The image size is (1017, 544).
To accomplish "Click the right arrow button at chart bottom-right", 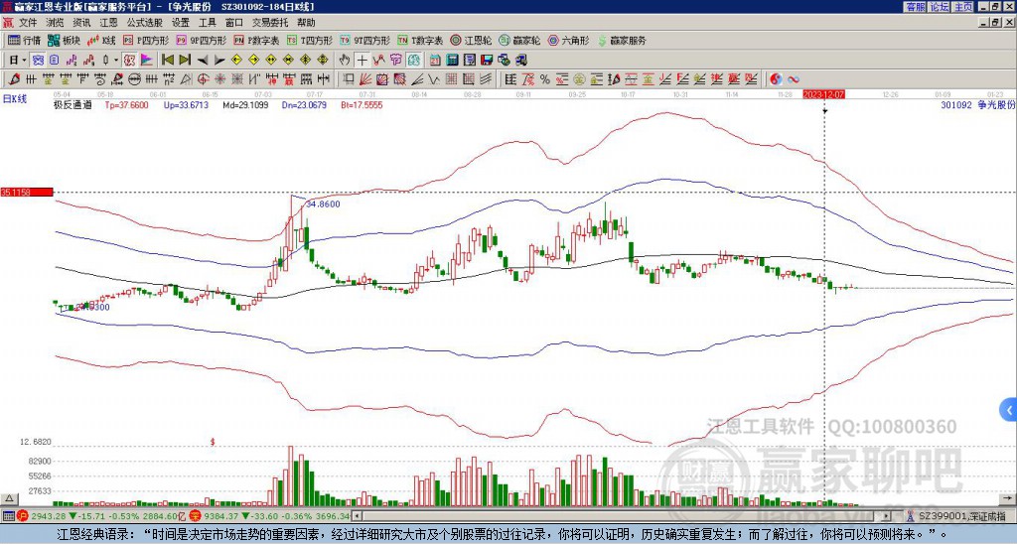I will point(1009,498).
